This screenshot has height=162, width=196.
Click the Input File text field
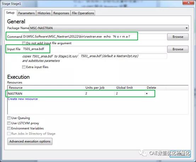[x=94, y=49]
